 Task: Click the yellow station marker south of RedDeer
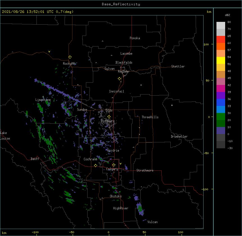pyautogui.click(x=120, y=79)
